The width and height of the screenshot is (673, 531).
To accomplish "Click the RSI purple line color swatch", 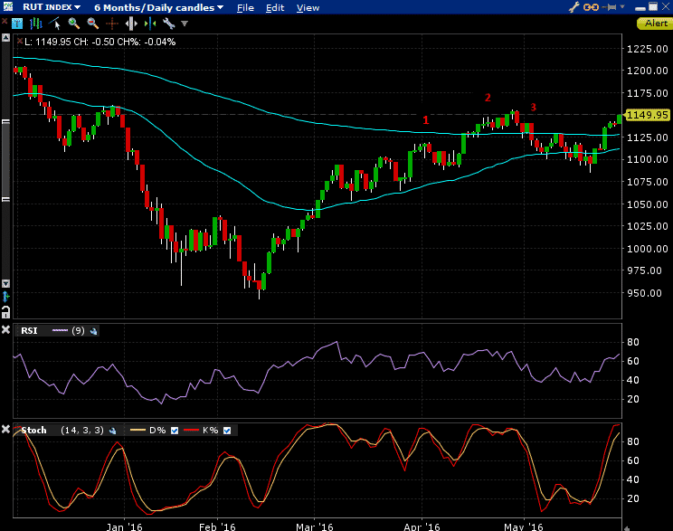I will [x=60, y=330].
